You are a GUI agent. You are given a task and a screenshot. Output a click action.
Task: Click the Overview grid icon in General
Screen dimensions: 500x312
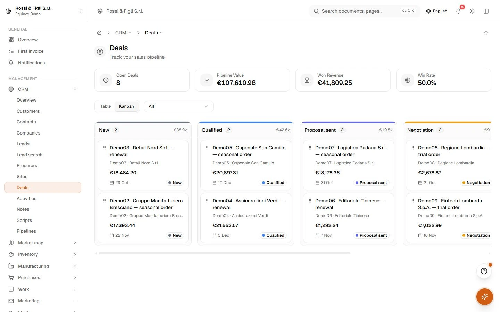click(x=11, y=40)
